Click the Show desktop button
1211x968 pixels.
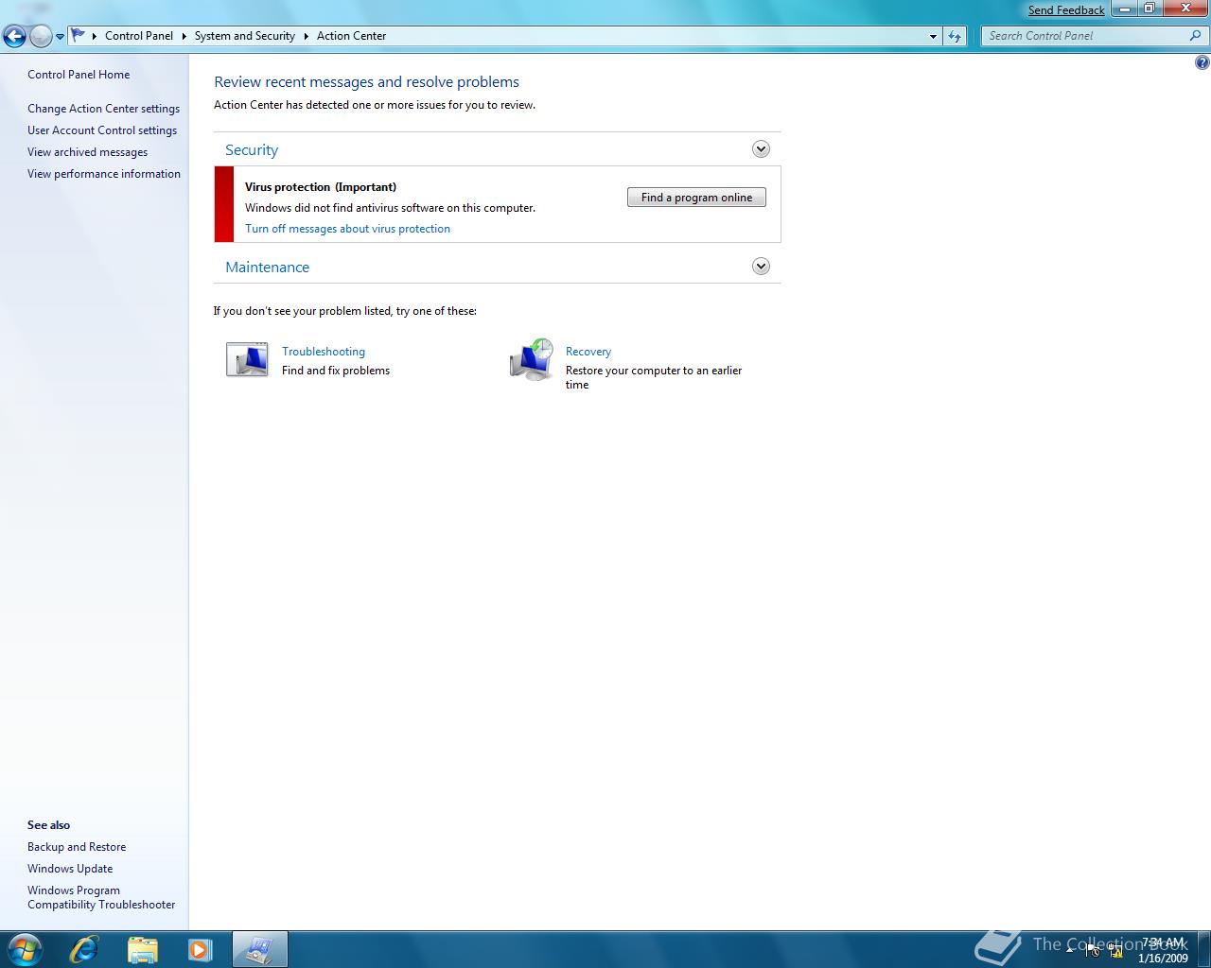click(x=1203, y=949)
